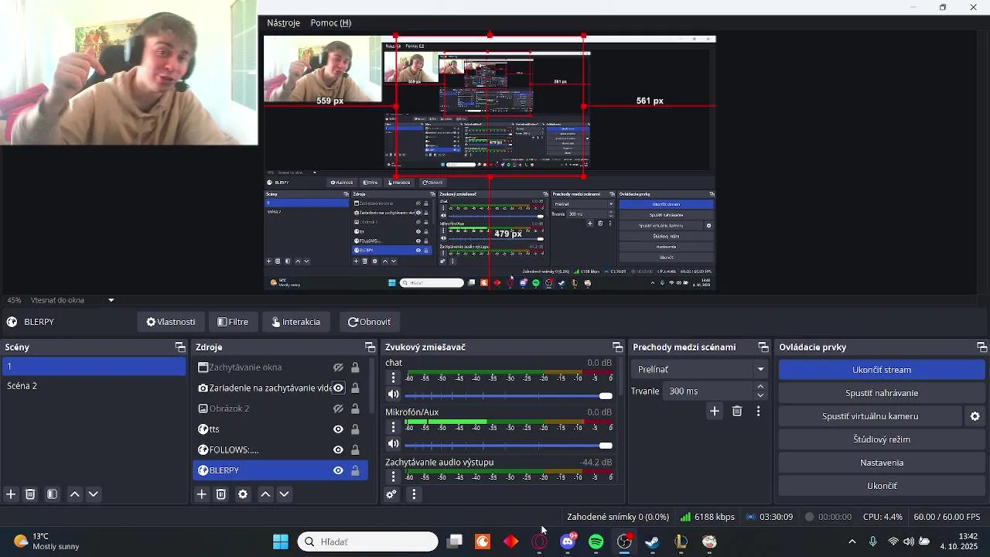Move source down in Zdroje panel
This screenshot has height=557, width=990.
point(284,494)
